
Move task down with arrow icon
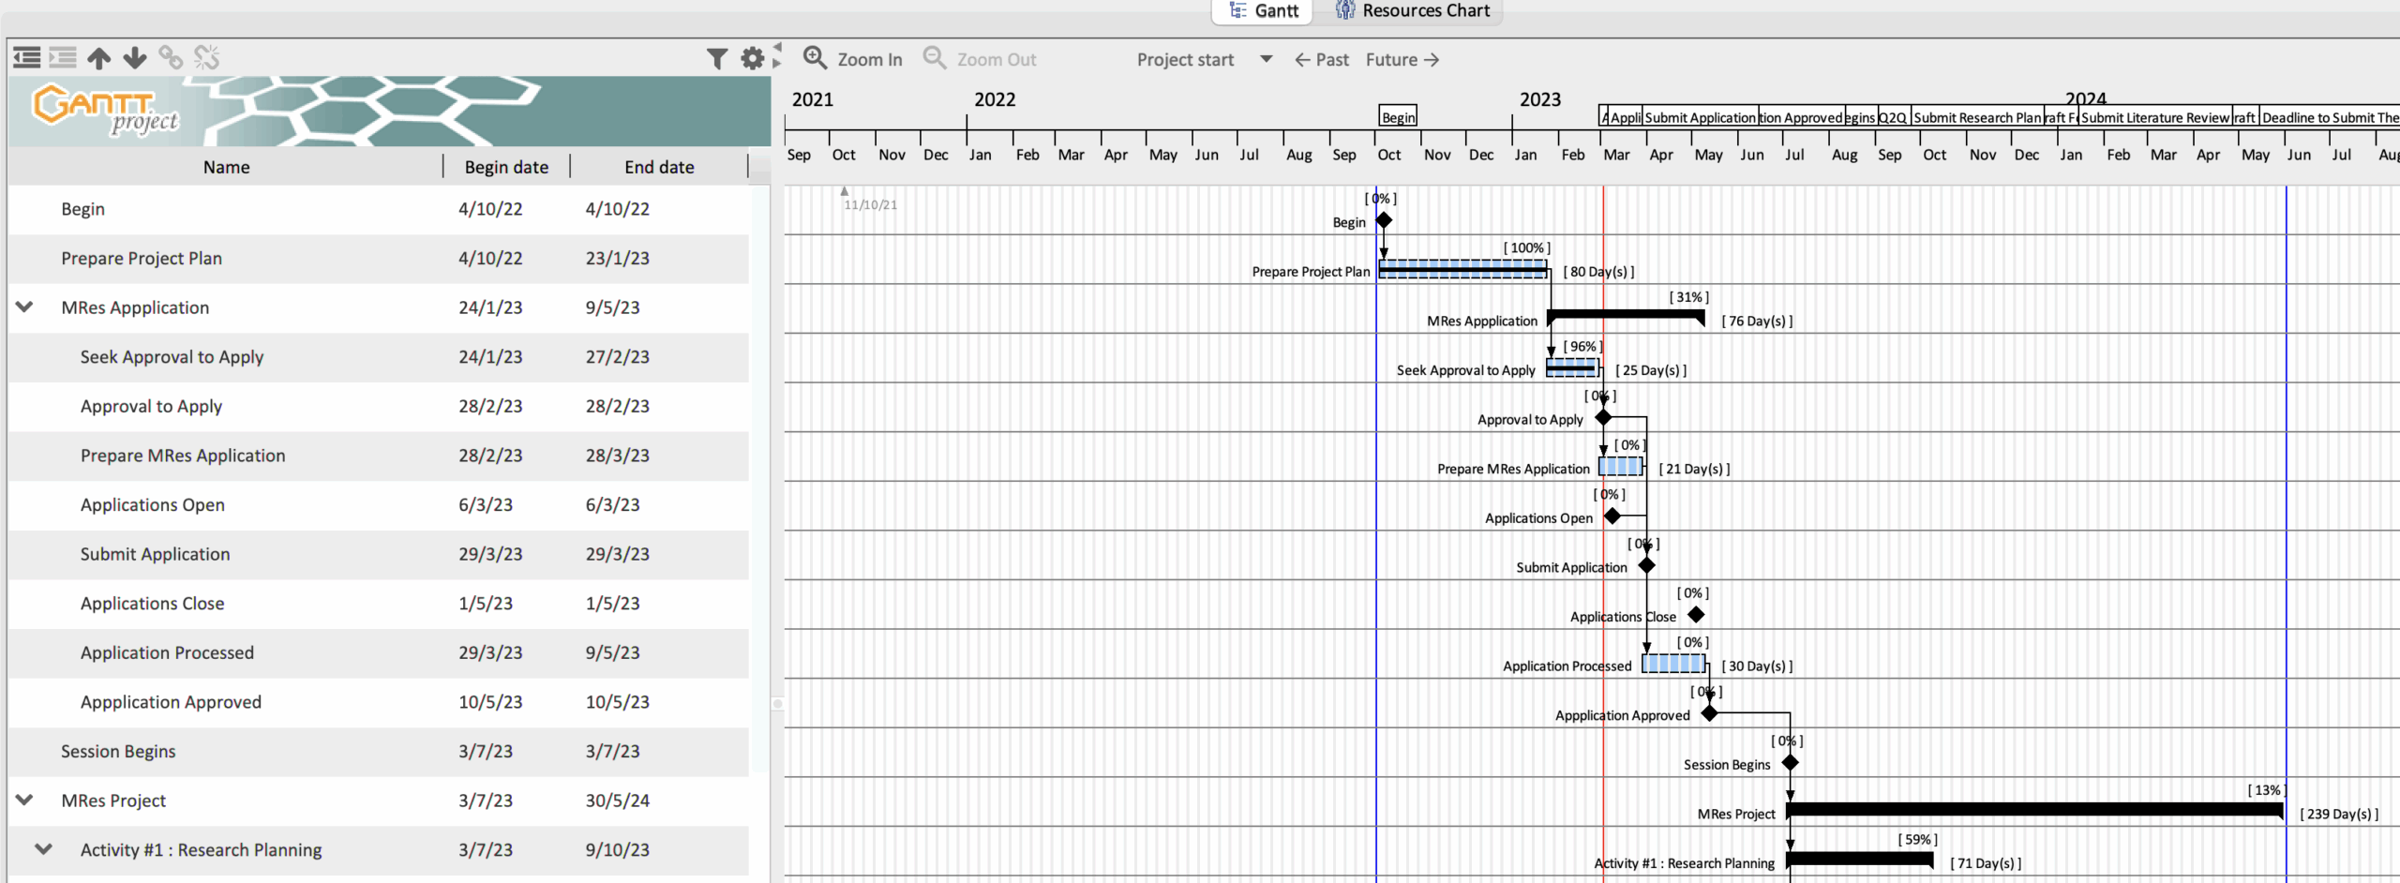(135, 58)
